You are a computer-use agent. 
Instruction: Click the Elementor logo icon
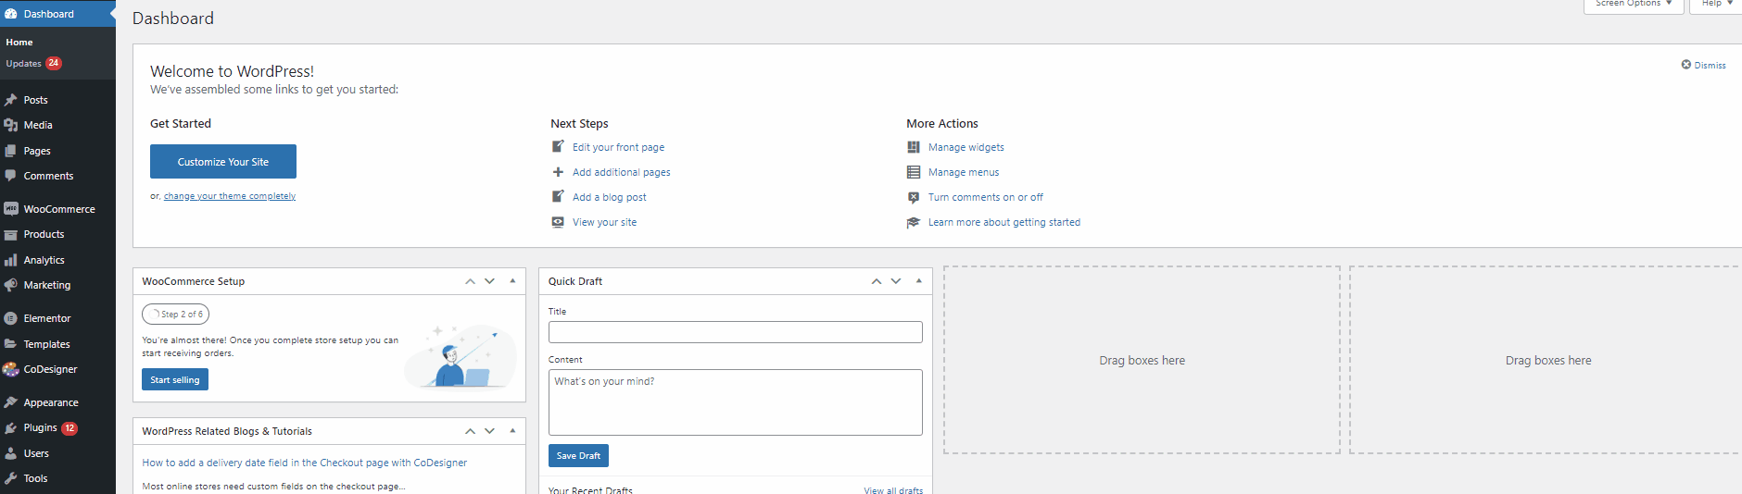pyautogui.click(x=11, y=318)
